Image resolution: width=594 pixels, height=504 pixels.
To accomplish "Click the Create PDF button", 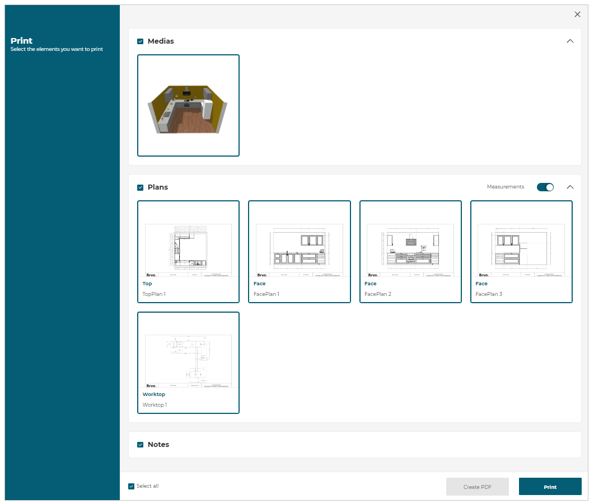I will tap(477, 487).
